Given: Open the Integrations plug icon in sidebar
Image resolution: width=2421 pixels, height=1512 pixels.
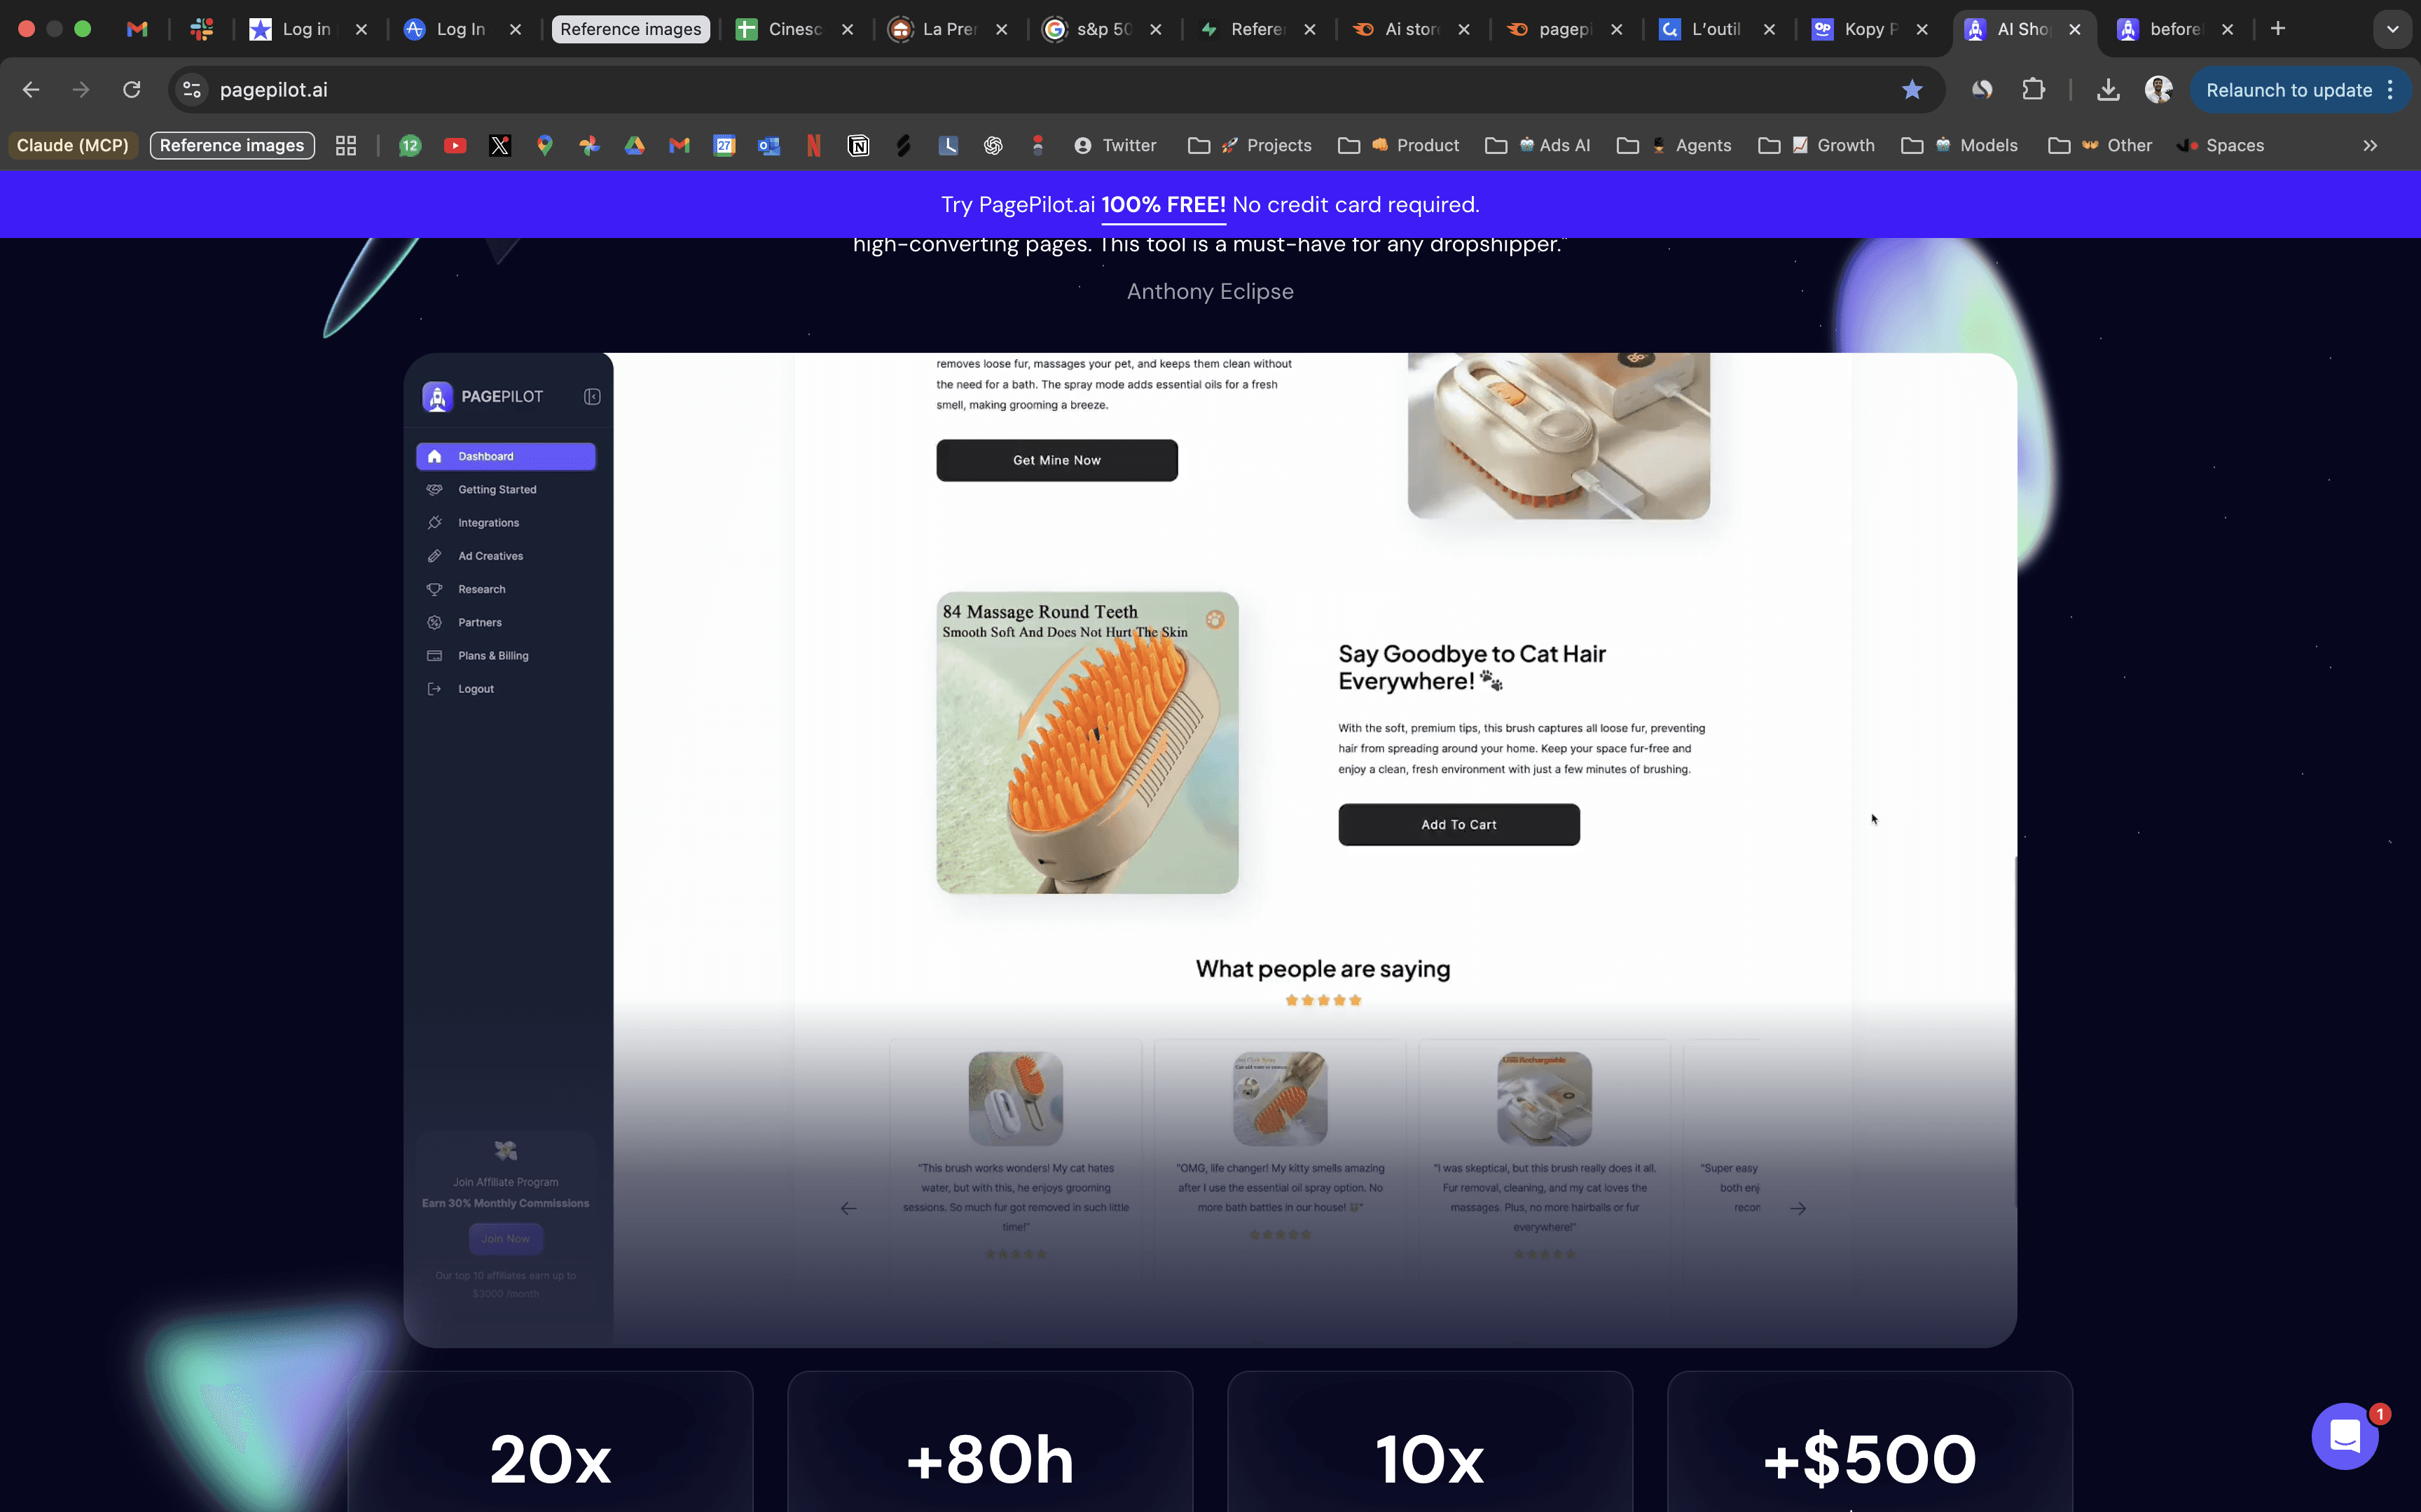Looking at the screenshot, I should pyautogui.click(x=434, y=523).
